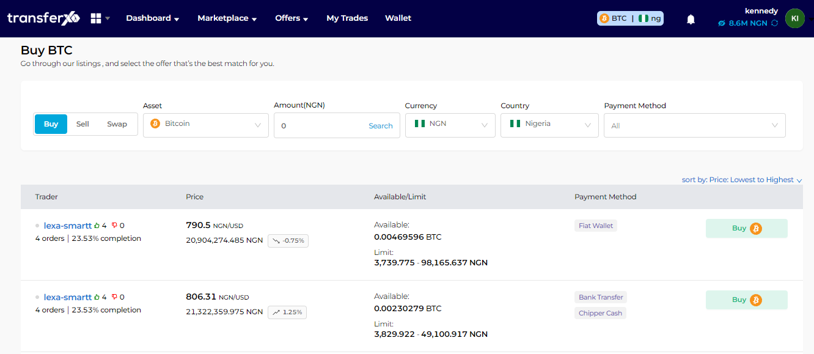Select the Buy trade mode
The width and height of the screenshot is (814, 354).
pyautogui.click(x=51, y=124)
